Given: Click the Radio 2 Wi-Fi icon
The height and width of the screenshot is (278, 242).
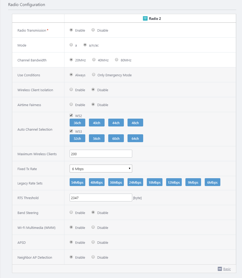Looking at the screenshot, I should pos(145,19).
